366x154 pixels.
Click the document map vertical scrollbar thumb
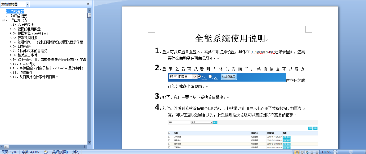click(x=89, y=15)
